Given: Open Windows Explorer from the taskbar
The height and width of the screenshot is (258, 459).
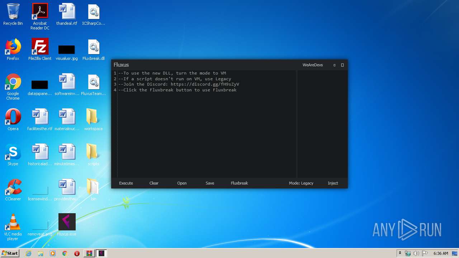Looking at the screenshot, I should pyautogui.click(x=41, y=253).
